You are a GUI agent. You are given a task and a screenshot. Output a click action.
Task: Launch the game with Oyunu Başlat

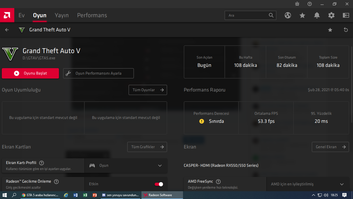pyautogui.click(x=30, y=73)
